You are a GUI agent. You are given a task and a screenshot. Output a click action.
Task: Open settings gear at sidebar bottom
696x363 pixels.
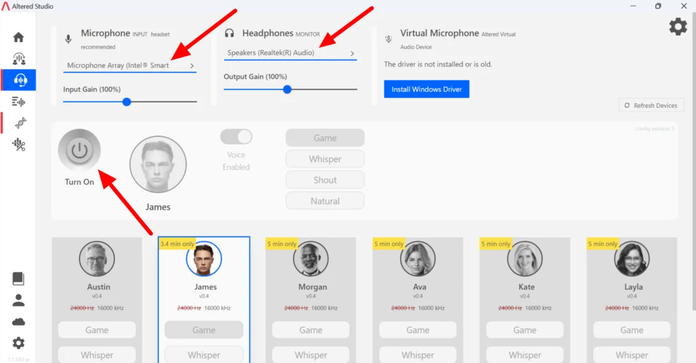tap(19, 343)
